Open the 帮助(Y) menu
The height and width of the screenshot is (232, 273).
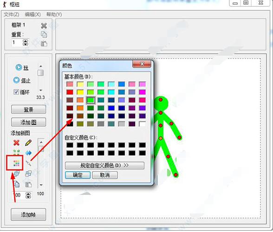(x=54, y=14)
